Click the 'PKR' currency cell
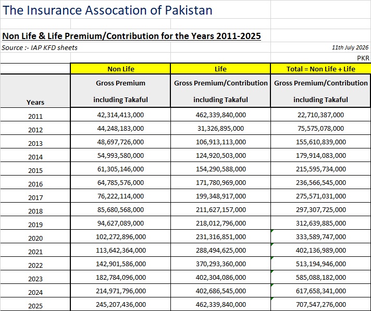The height and width of the screenshot is (311, 371). click(363, 58)
